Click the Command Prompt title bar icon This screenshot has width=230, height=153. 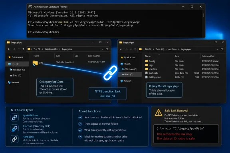30,7
